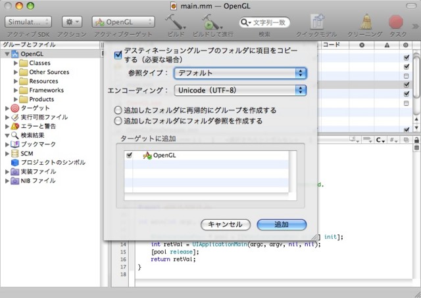Select プロジェクトのシンボル cube icon
This screenshot has height=298, width=421.
click(x=15, y=162)
